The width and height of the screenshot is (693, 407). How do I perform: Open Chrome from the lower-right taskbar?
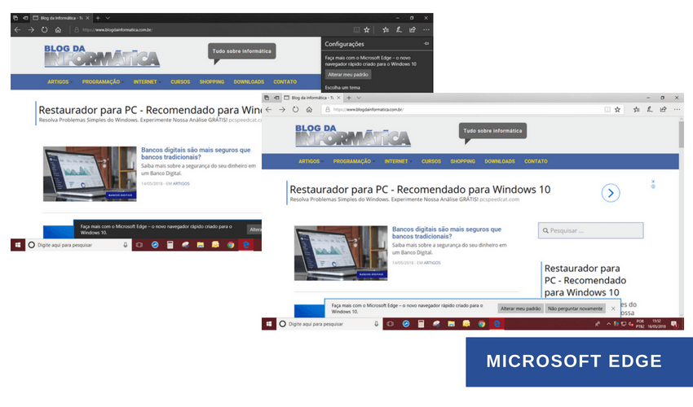click(x=481, y=324)
